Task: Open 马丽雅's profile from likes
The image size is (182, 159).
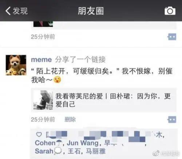Action: point(96,151)
